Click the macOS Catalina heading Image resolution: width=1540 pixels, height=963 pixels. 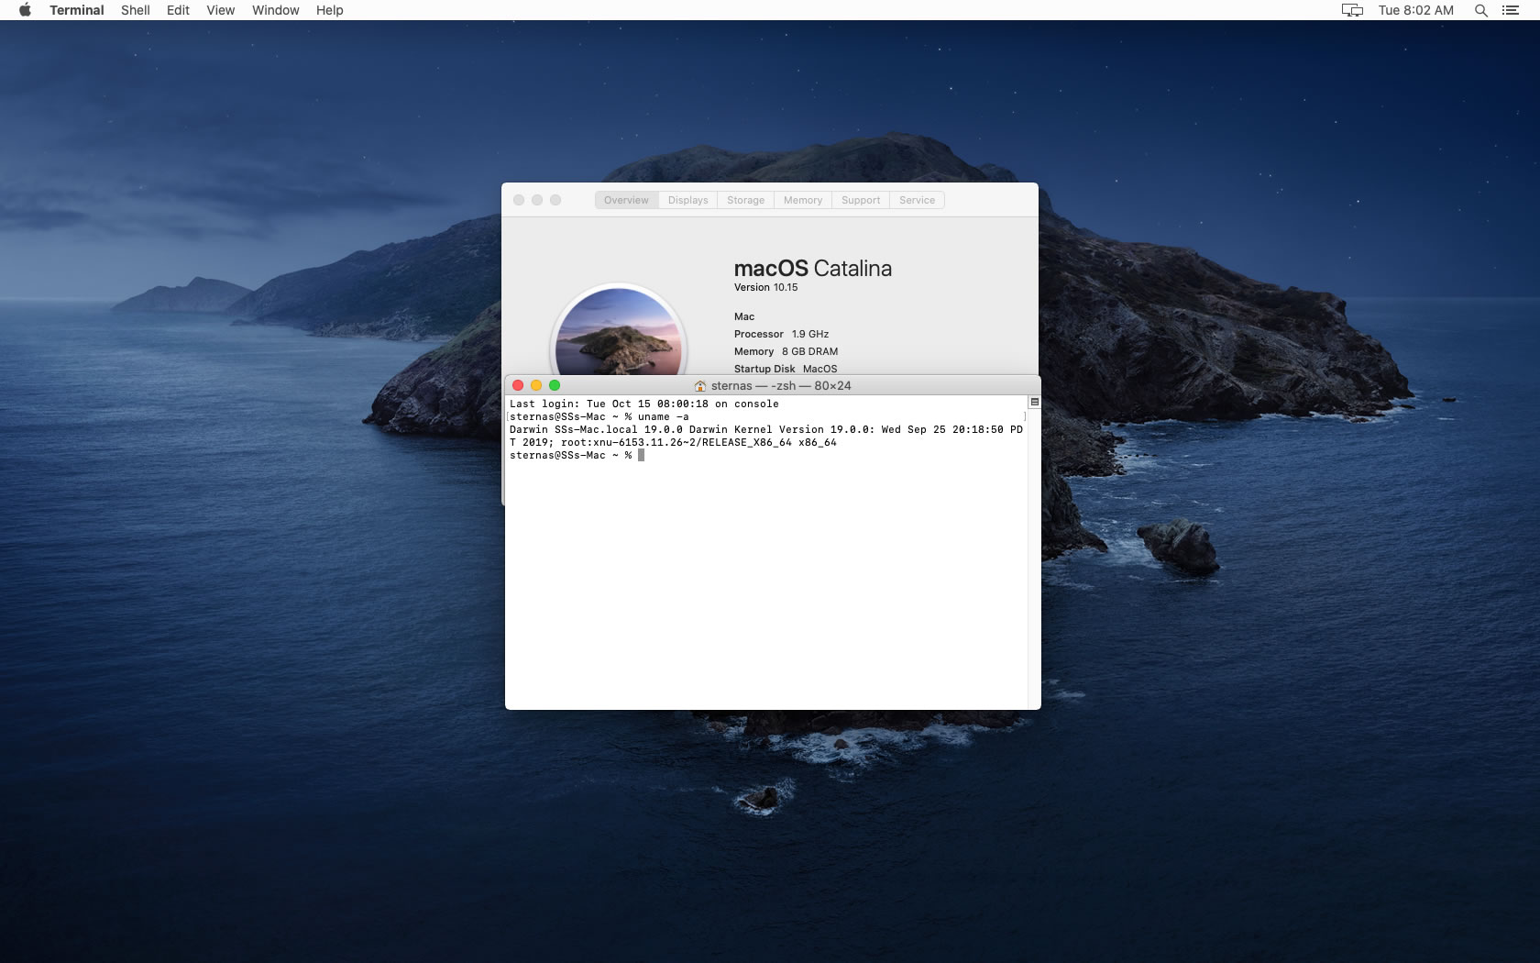click(812, 269)
